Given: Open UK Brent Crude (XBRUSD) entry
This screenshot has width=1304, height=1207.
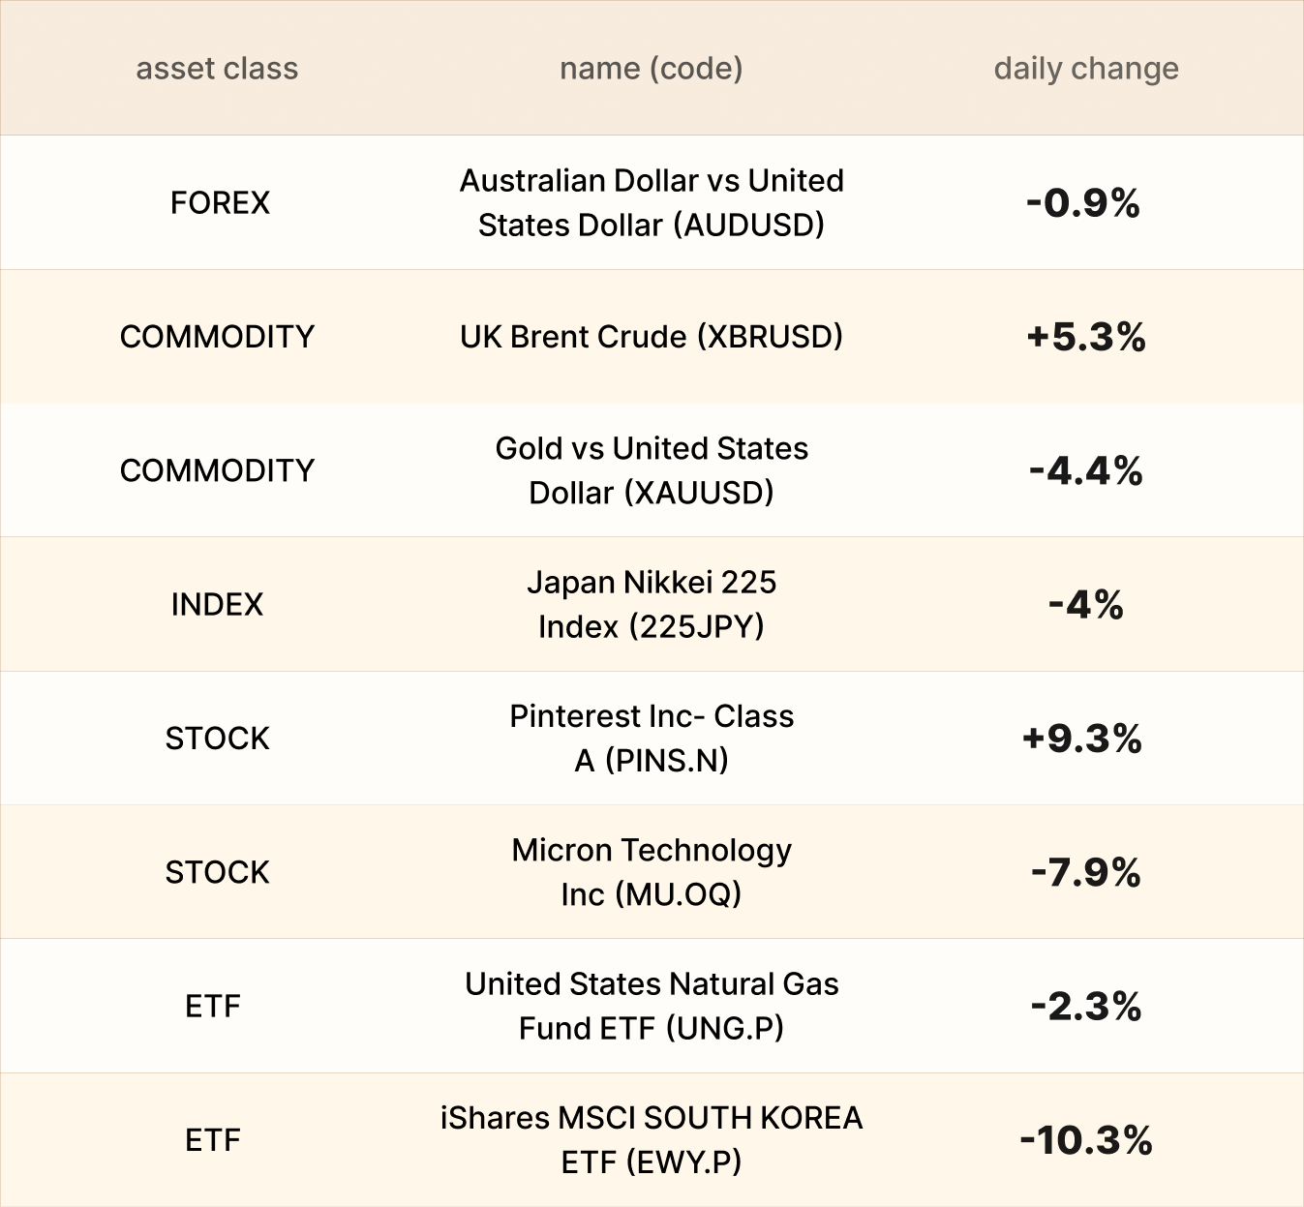Looking at the screenshot, I should [652, 336].
